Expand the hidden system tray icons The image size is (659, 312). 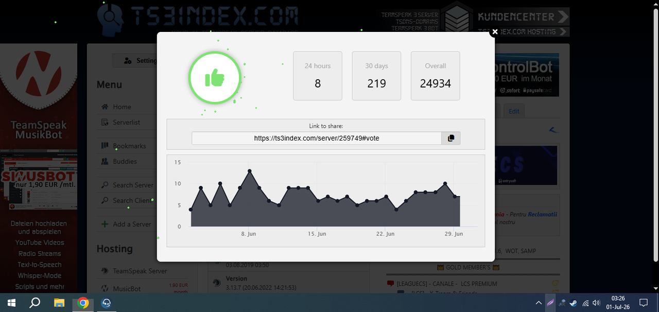click(539, 303)
